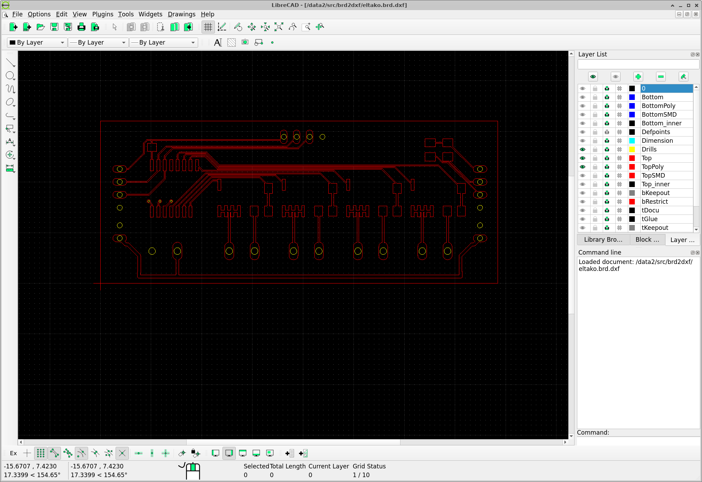Open the line width By Layer dropdown
Viewport: 702px width, 482px height.
click(98, 42)
